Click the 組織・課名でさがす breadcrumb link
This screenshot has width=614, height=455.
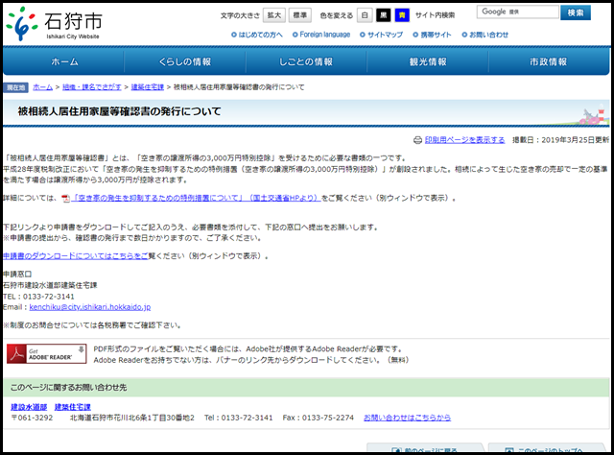click(x=92, y=87)
